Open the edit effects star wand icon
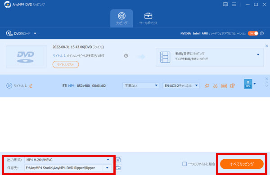 (x=207, y=85)
